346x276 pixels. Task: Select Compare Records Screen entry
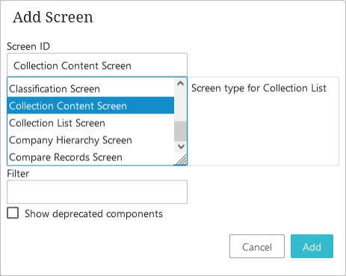[90, 157]
